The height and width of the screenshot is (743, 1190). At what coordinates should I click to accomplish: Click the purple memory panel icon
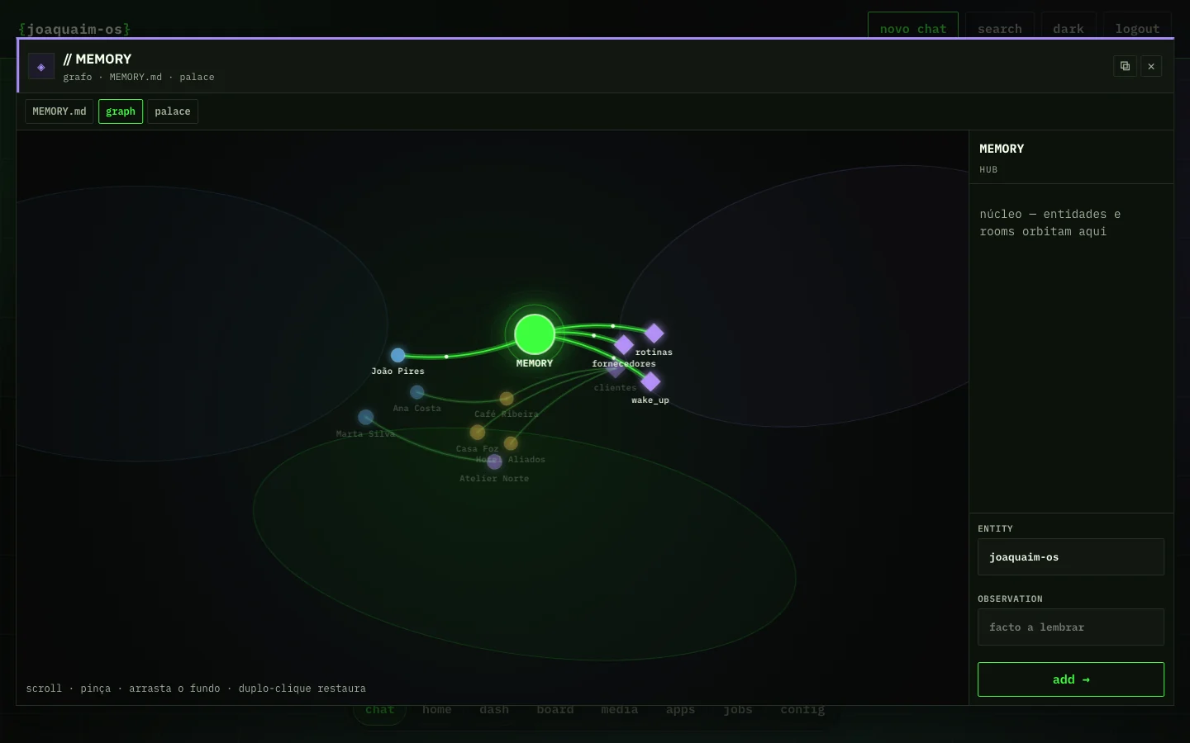(x=41, y=66)
